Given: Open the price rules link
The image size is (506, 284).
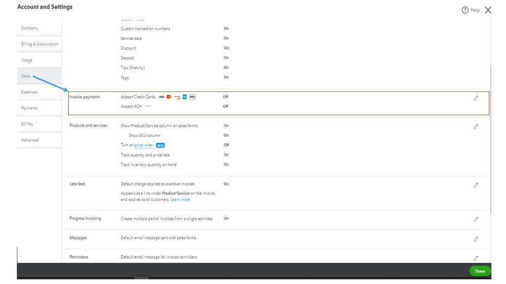Looking at the screenshot, I should 143,145.
